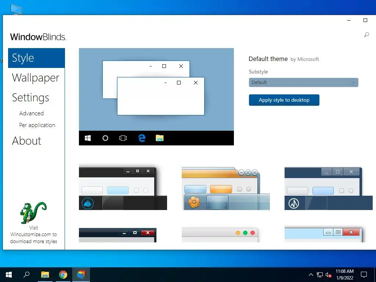Go to the Settings section
The height and width of the screenshot is (282, 376).
(30, 98)
